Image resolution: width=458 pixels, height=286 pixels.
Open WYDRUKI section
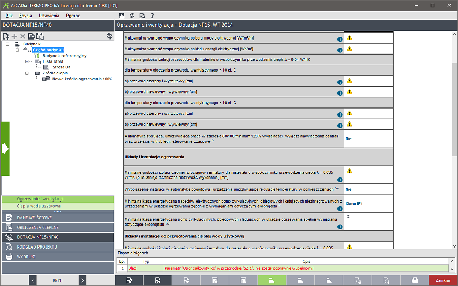57,257
